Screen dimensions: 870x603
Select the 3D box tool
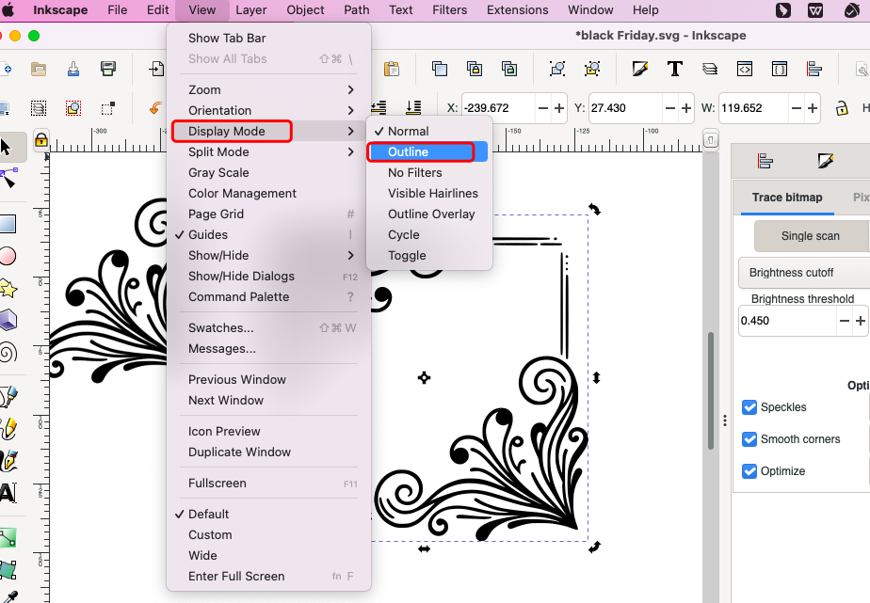8,320
